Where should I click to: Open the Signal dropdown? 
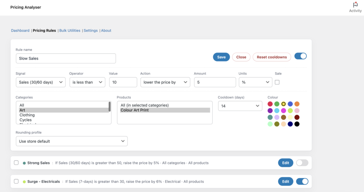tap(41, 82)
